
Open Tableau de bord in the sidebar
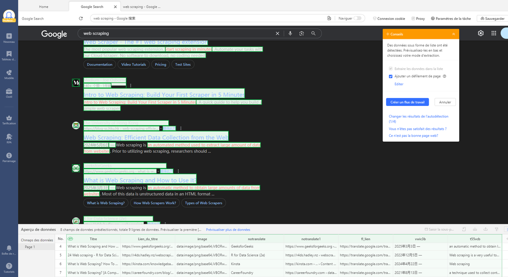(x=9, y=54)
